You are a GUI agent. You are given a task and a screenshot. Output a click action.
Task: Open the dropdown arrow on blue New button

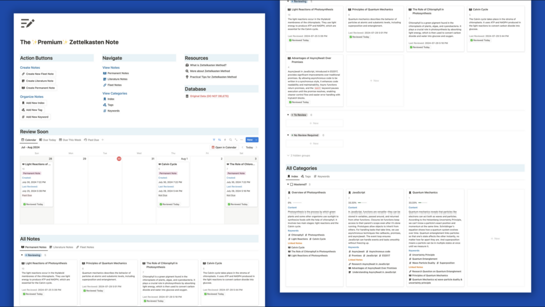tap(257, 140)
